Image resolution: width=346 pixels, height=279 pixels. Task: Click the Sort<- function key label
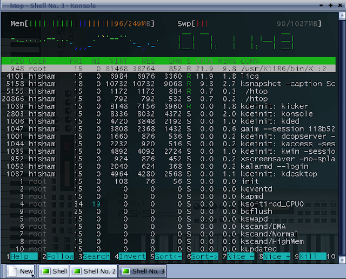(x=168, y=256)
